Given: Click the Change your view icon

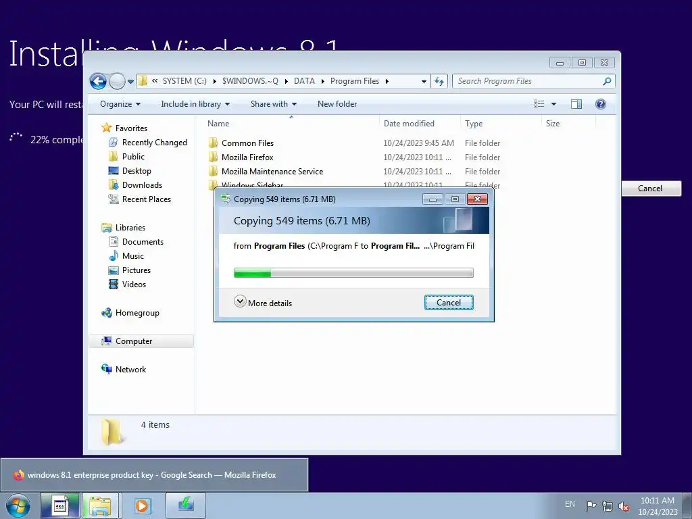Looking at the screenshot, I should click(x=539, y=104).
